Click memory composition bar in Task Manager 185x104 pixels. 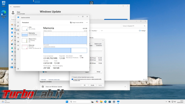tap(65, 50)
